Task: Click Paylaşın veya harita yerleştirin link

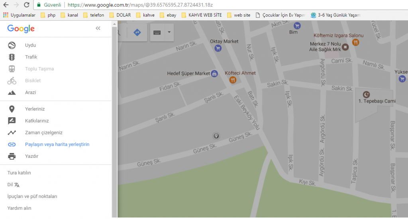Action: tap(57, 145)
